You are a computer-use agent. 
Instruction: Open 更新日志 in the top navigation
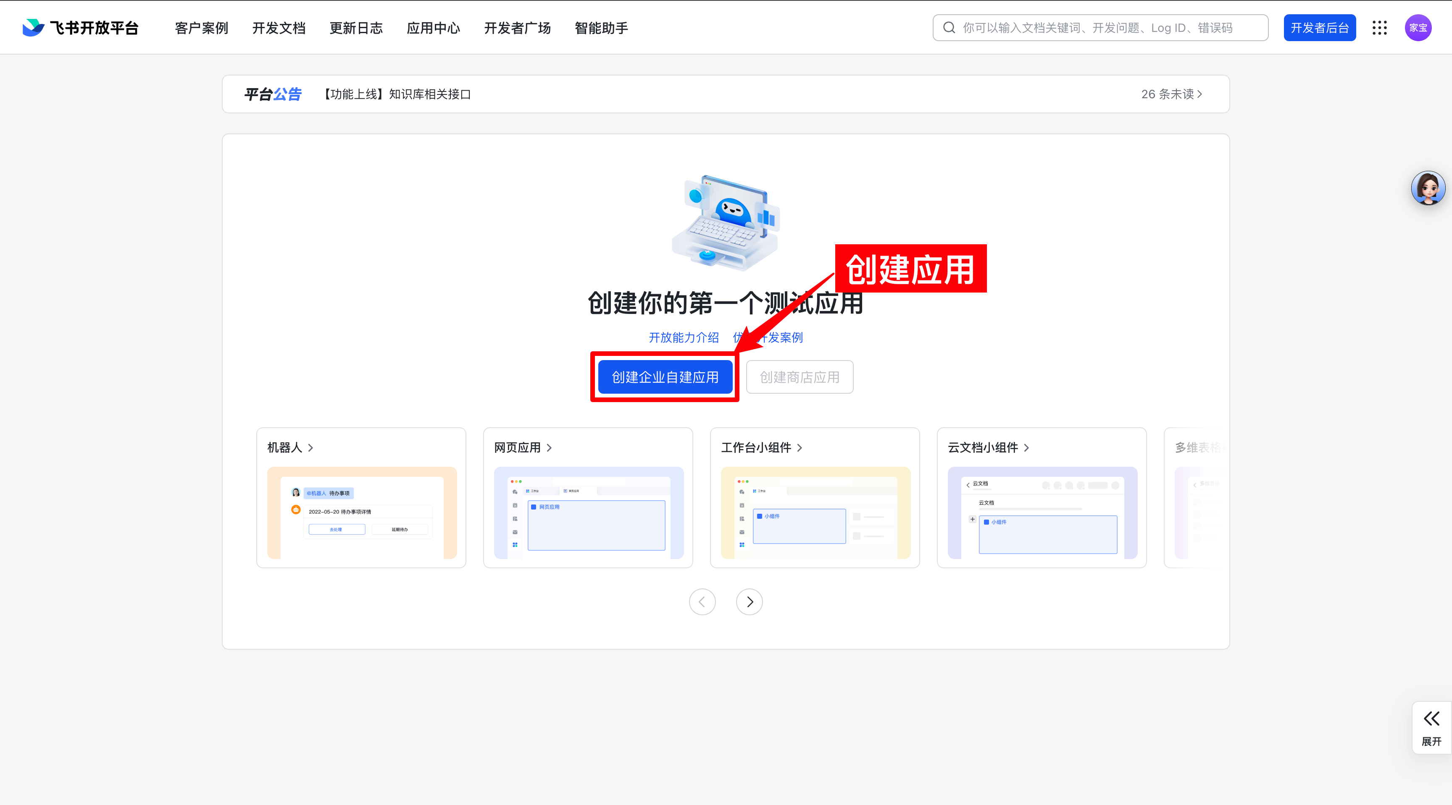click(356, 28)
